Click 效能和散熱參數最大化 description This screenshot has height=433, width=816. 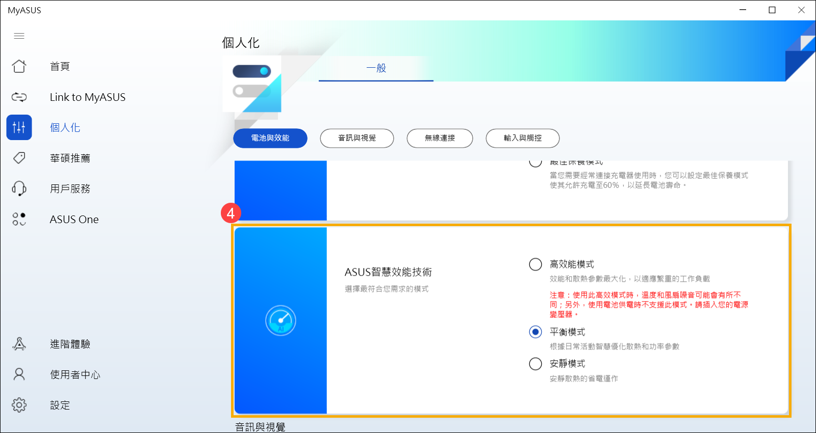pos(630,279)
